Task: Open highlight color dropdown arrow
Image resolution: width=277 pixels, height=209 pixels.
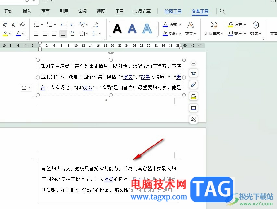Action: coord(10,34)
